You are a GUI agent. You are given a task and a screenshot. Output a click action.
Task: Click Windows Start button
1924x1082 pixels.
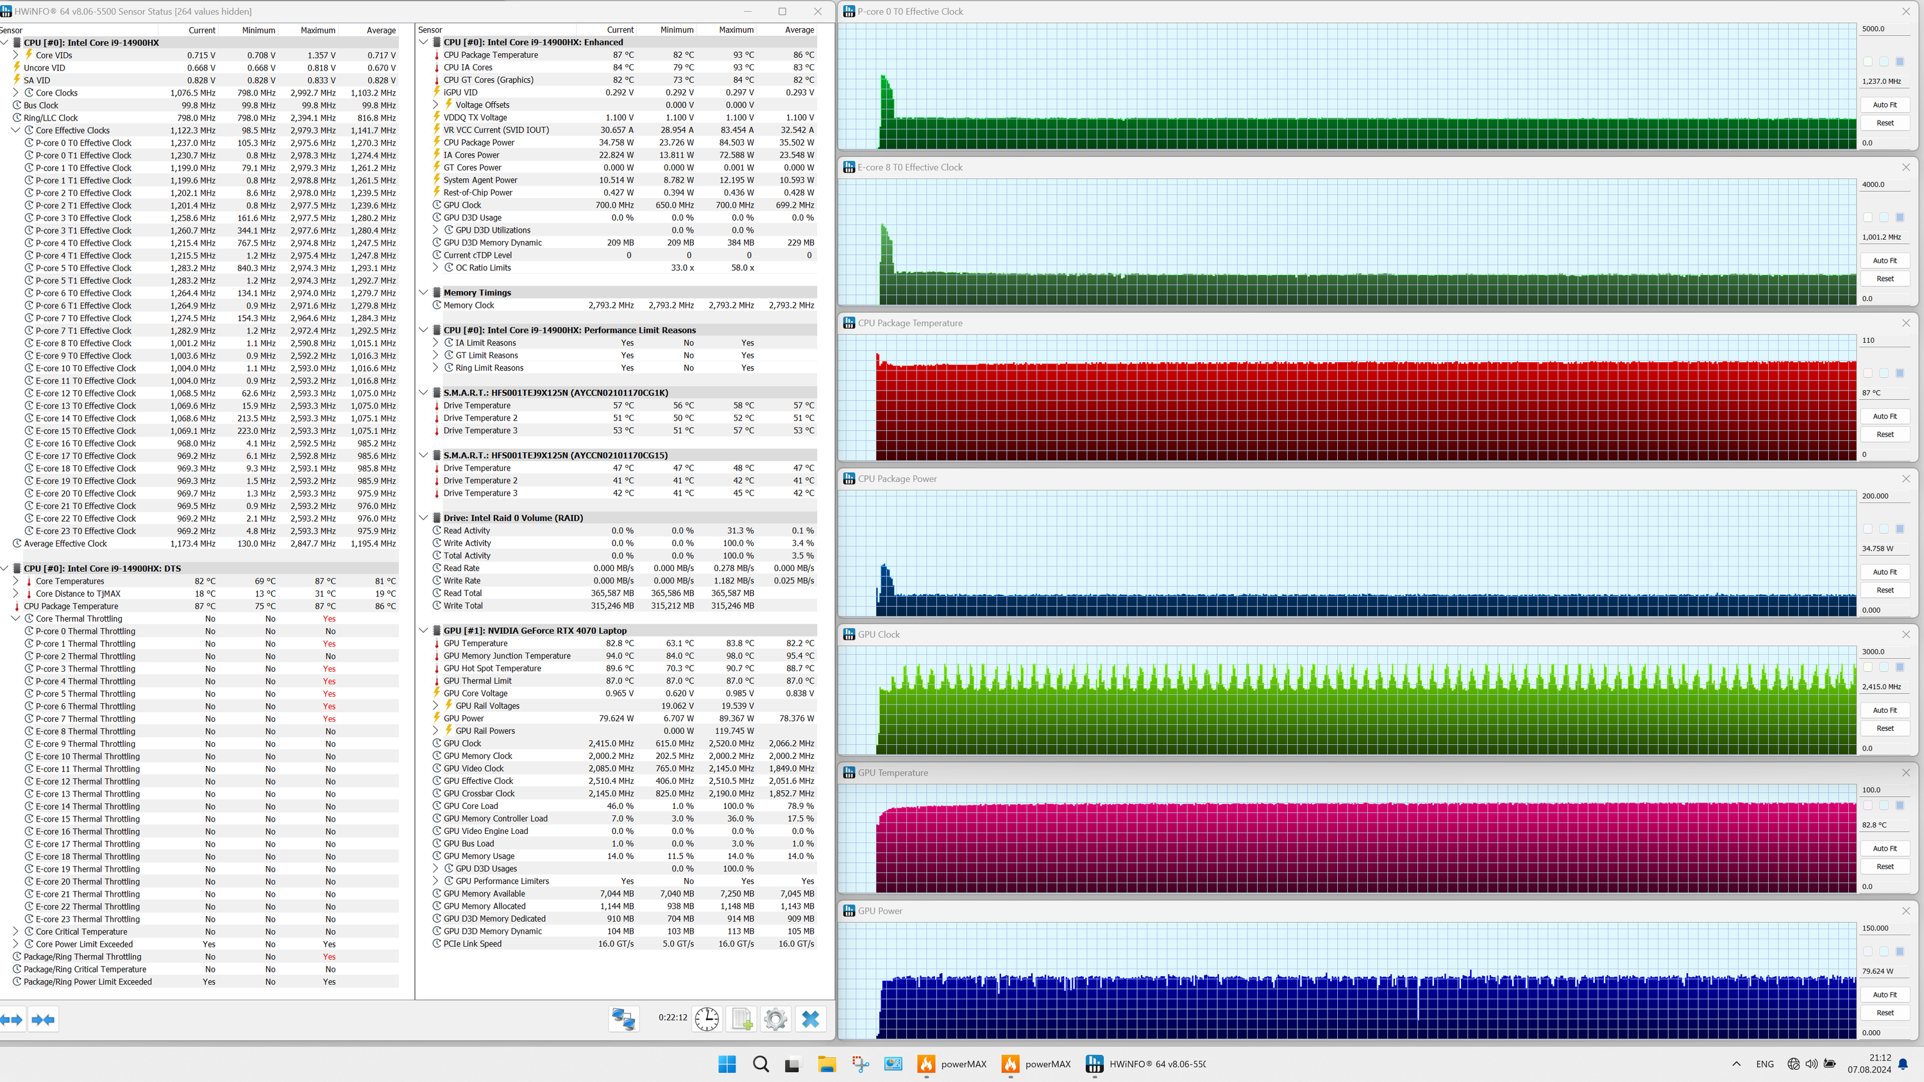727,1063
